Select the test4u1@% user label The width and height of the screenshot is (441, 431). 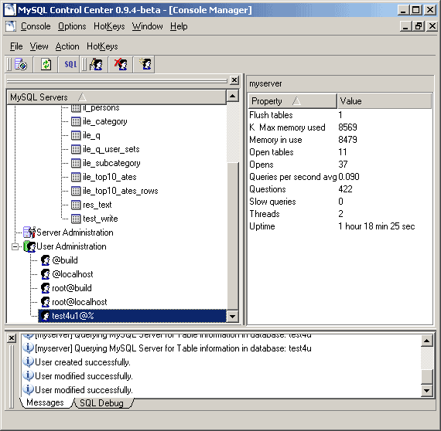click(73, 316)
